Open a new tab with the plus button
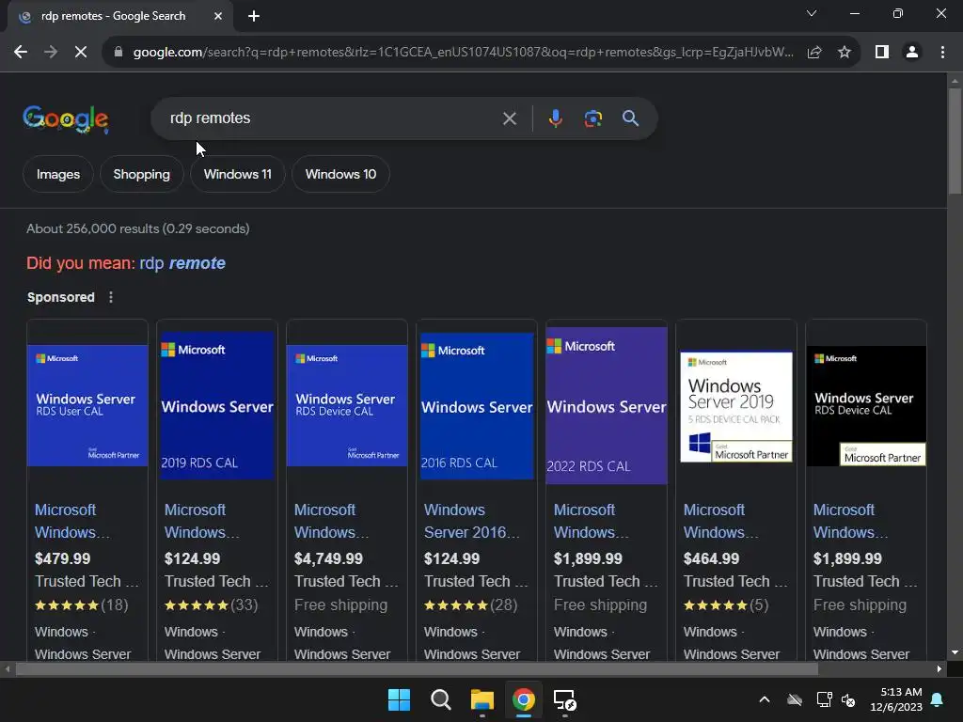The height and width of the screenshot is (722, 963). tap(254, 16)
